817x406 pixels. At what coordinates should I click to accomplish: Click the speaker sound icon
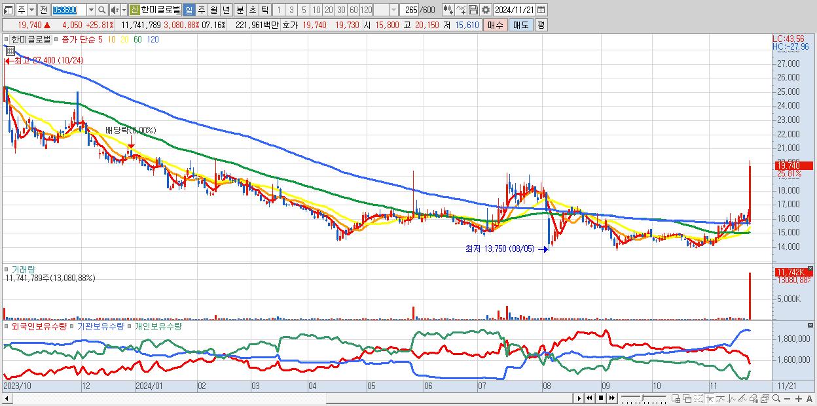(114, 10)
